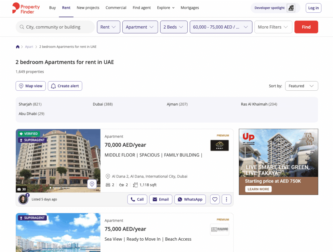The height and width of the screenshot is (252, 333).
Task: Click the red Find button
Action: (x=306, y=27)
